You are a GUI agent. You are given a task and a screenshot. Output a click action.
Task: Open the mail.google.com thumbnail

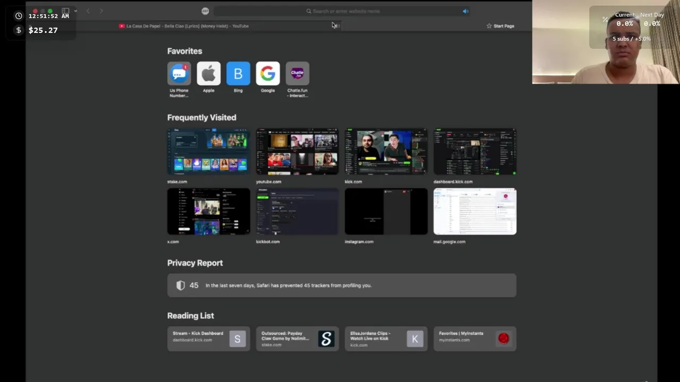pos(474,211)
